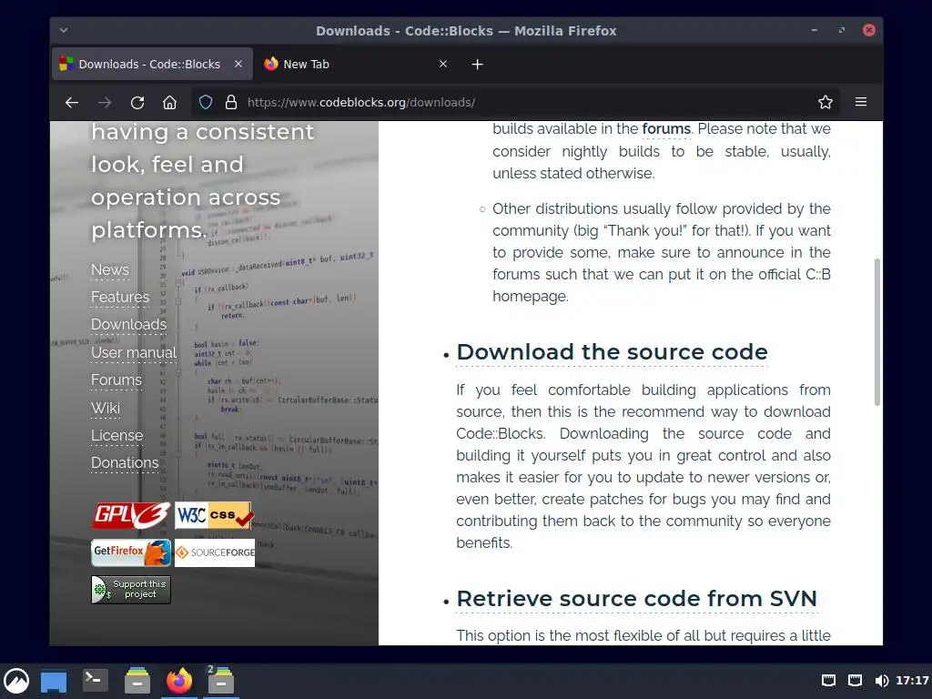Image resolution: width=932 pixels, height=699 pixels.
Task: Click the GPL3 badge
Action: (x=131, y=515)
